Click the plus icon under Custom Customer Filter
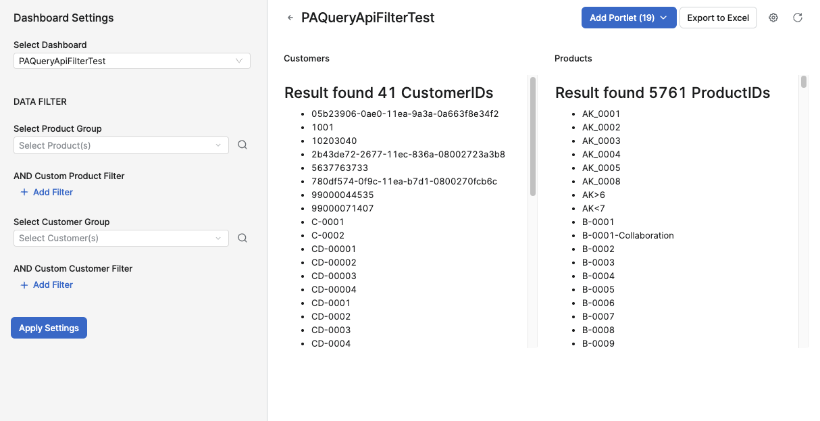820x421 pixels. point(24,284)
